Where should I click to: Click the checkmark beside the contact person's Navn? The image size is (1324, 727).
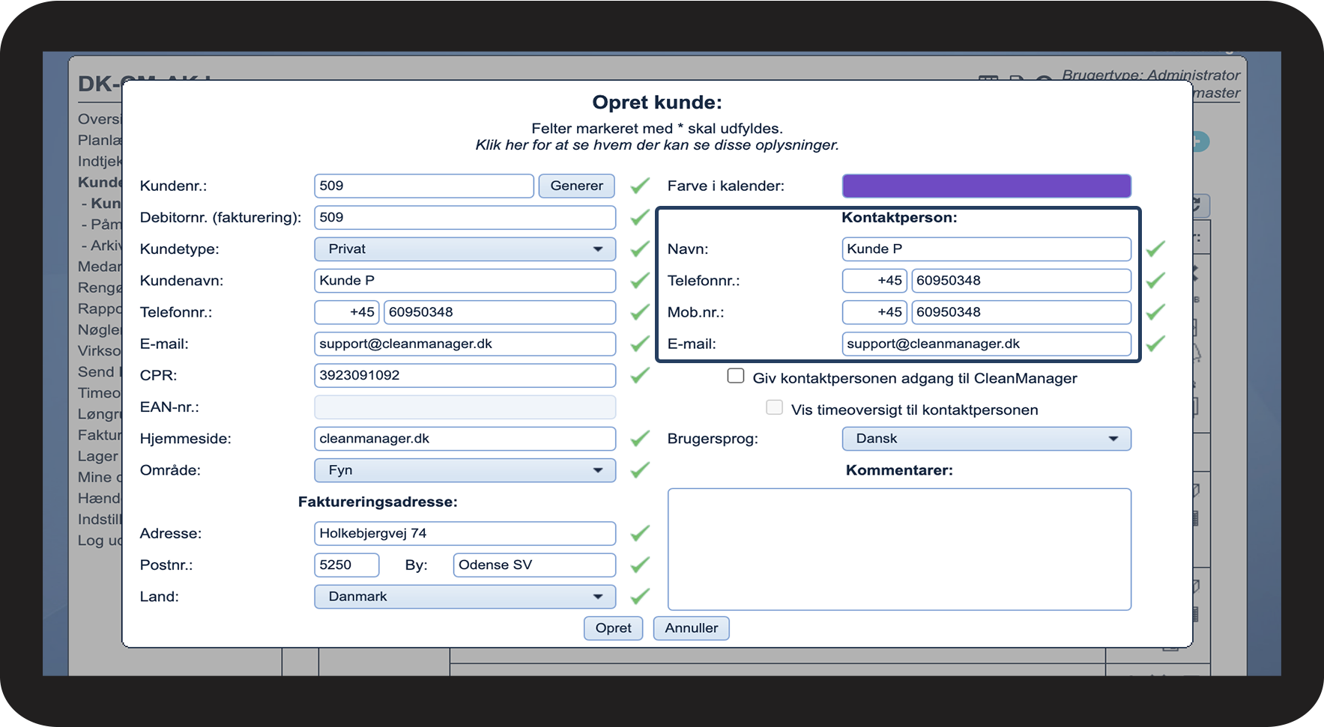click(1155, 249)
